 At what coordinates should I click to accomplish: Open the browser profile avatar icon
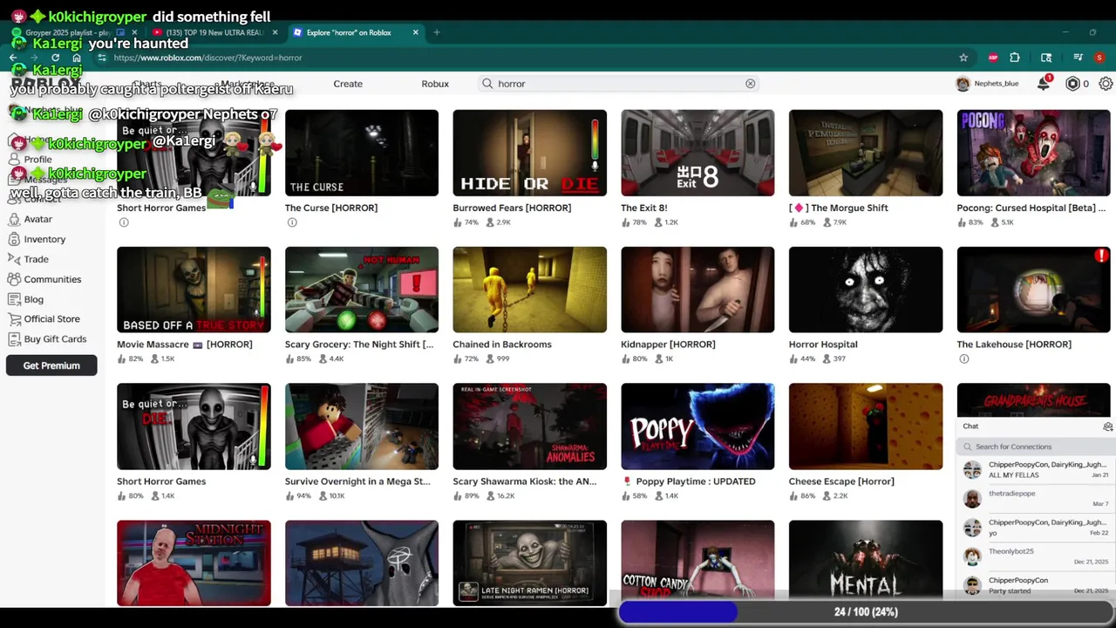(x=1099, y=58)
